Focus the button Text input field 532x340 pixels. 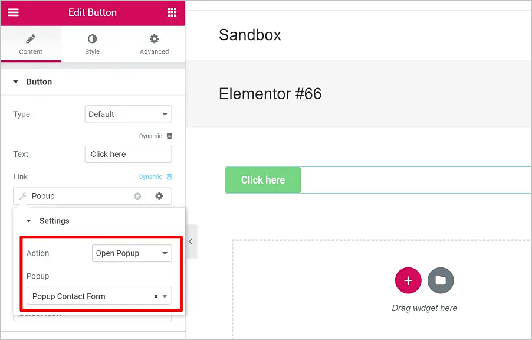128,154
